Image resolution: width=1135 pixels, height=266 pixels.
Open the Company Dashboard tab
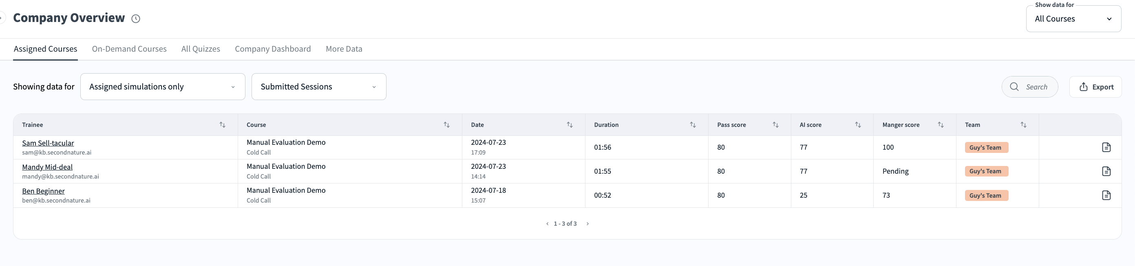coord(273,49)
